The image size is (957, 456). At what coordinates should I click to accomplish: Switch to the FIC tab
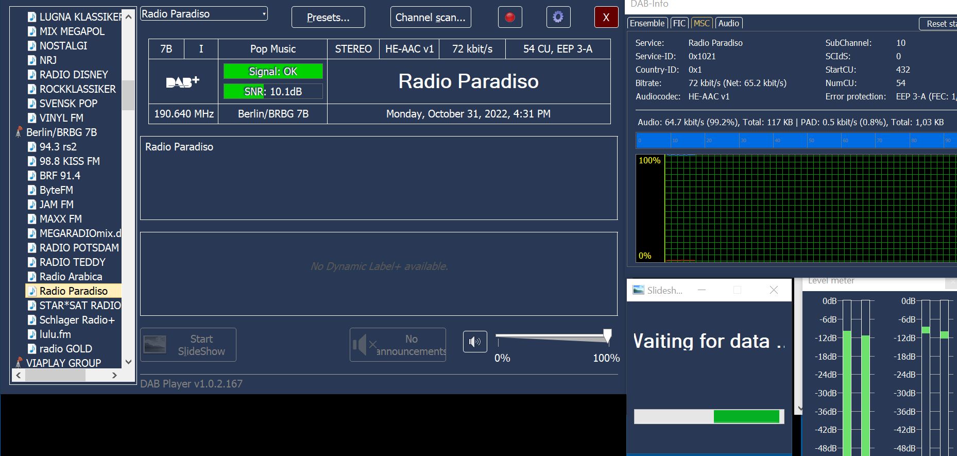[679, 23]
